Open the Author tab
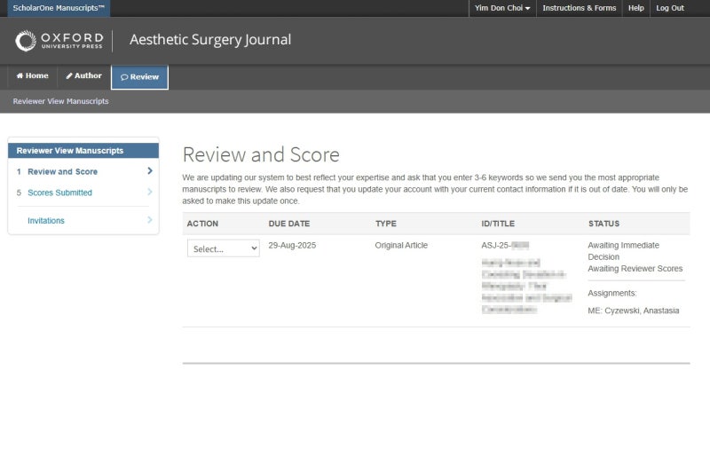 [83, 76]
